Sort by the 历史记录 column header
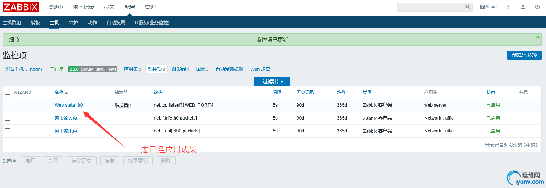 pyautogui.click(x=305, y=92)
